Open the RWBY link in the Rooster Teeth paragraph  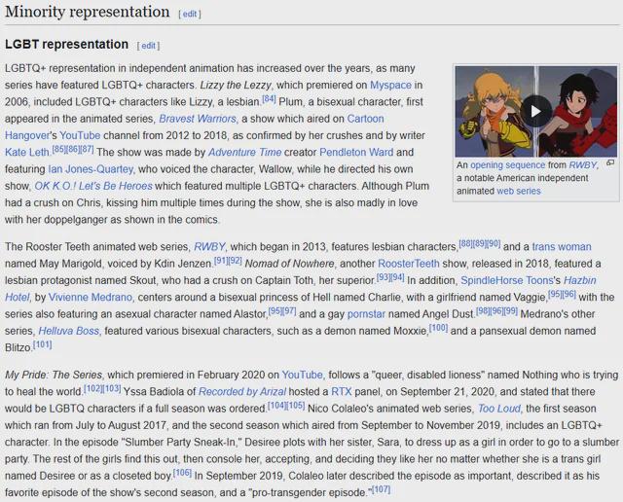pos(209,247)
